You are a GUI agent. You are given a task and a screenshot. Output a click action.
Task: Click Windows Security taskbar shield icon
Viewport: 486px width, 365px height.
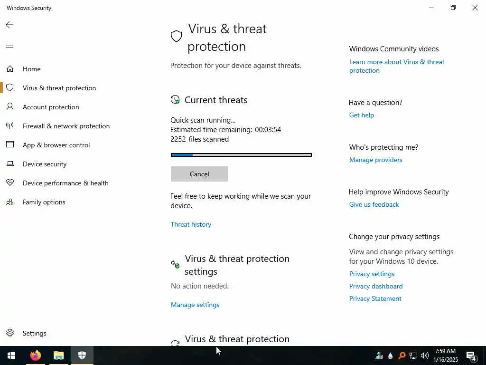tap(82, 355)
